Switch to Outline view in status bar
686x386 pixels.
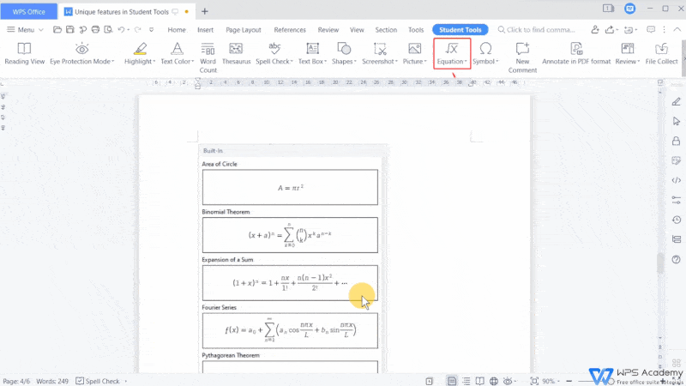[x=466, y=381]
